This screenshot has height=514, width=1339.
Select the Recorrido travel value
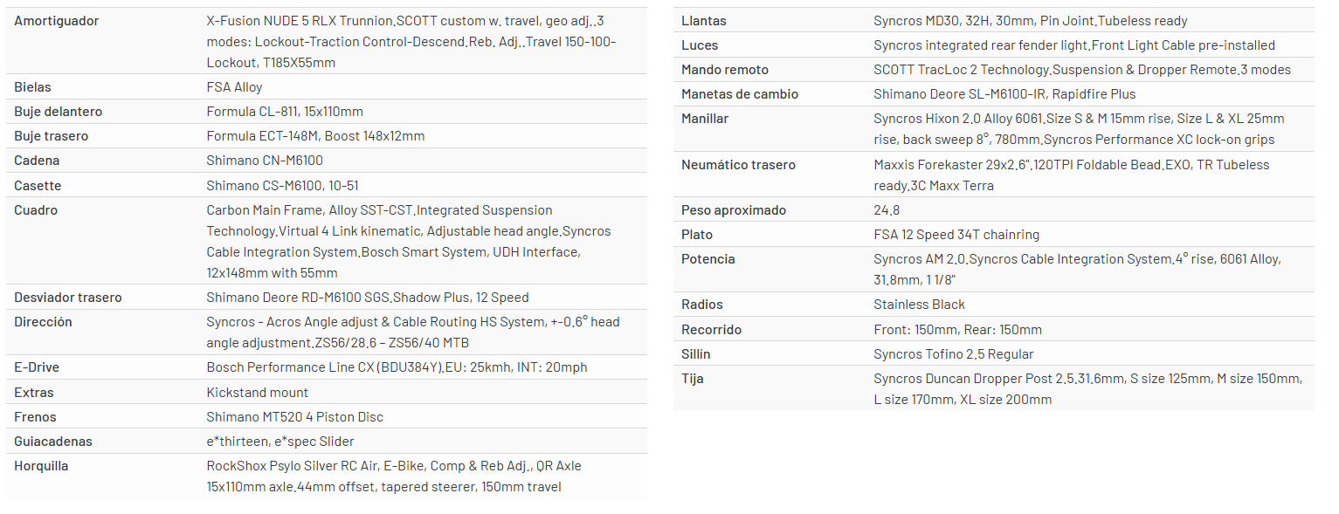(957, 330)
